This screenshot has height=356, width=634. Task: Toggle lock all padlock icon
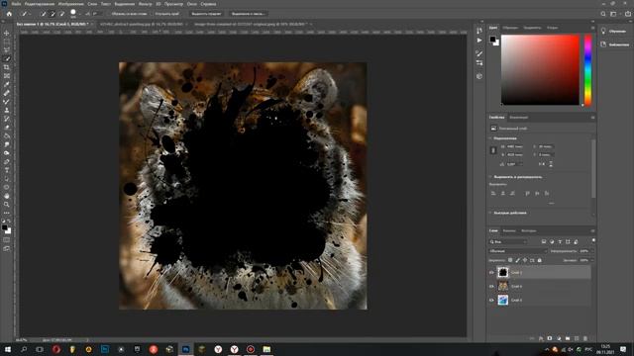[x=539, y=260]
